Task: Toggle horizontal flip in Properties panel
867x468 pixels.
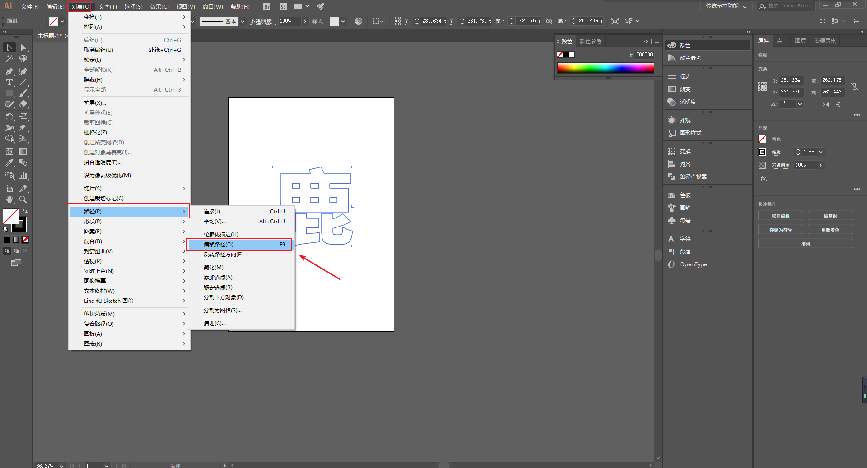Action: [x=825, y=104]
